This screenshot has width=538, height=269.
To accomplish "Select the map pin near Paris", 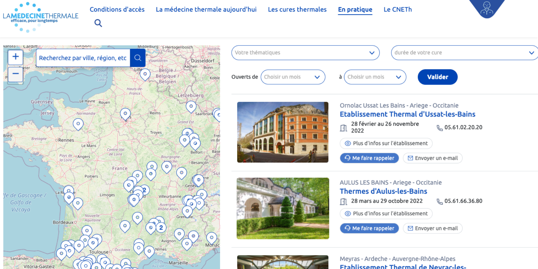I will [125, 114].
